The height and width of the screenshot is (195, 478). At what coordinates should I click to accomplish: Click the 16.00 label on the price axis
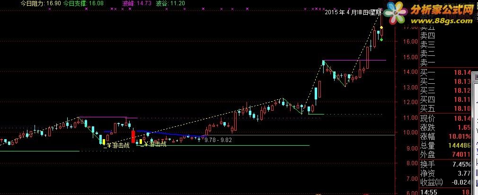point(410,42)
